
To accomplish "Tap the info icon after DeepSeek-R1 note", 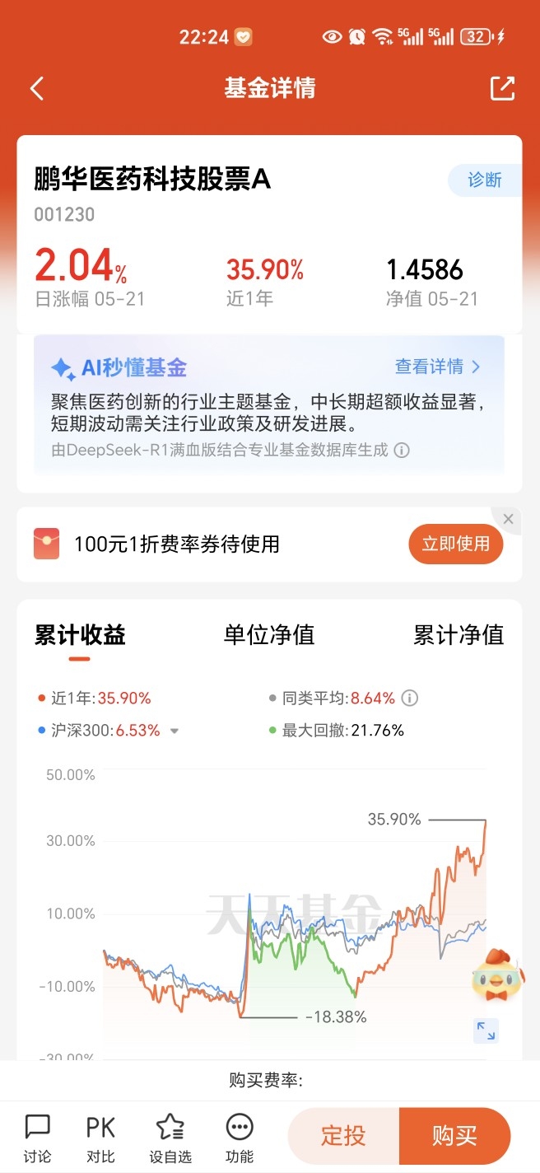I will click(402, 450).
